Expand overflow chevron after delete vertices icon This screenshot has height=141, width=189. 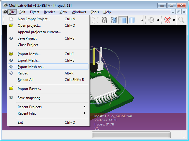174,20
